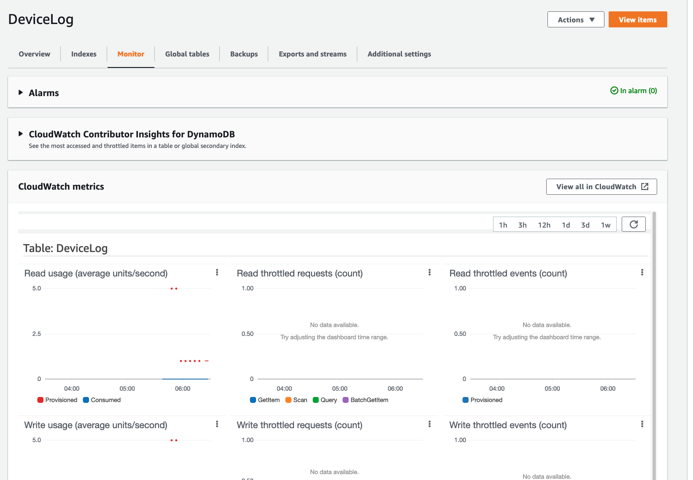Refresh the CloudWatch metrics dashboard
693x480 pixels.
coord(634,225)
